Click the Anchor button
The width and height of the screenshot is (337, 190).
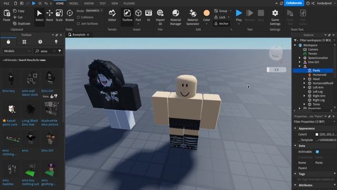click(x=221, y=23)
